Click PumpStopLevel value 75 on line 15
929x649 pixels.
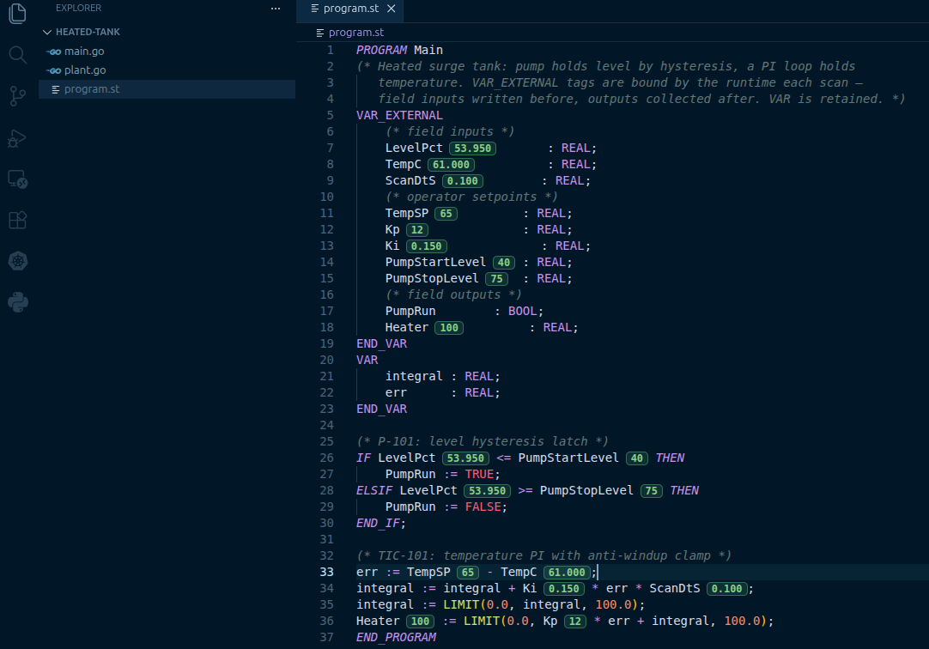pos(496,278)
